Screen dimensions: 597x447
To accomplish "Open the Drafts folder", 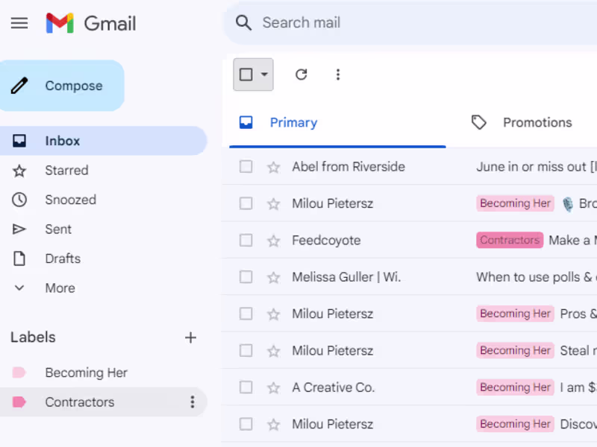I will click(x=63, y=259).
